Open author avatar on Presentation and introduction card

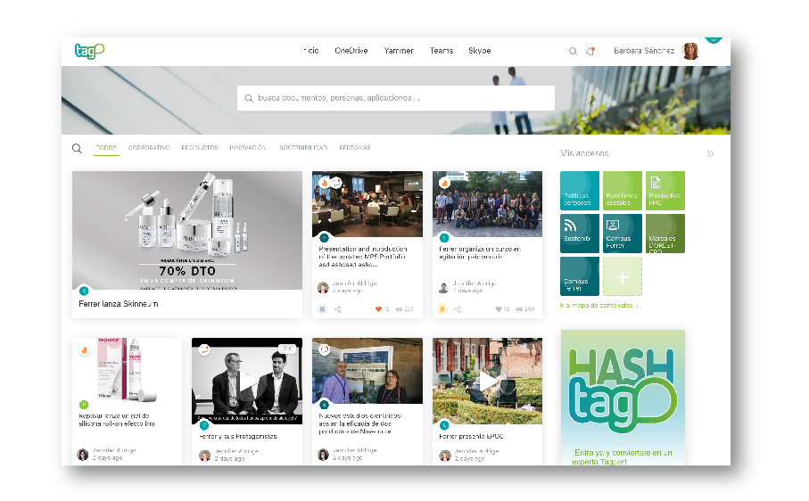323,288
